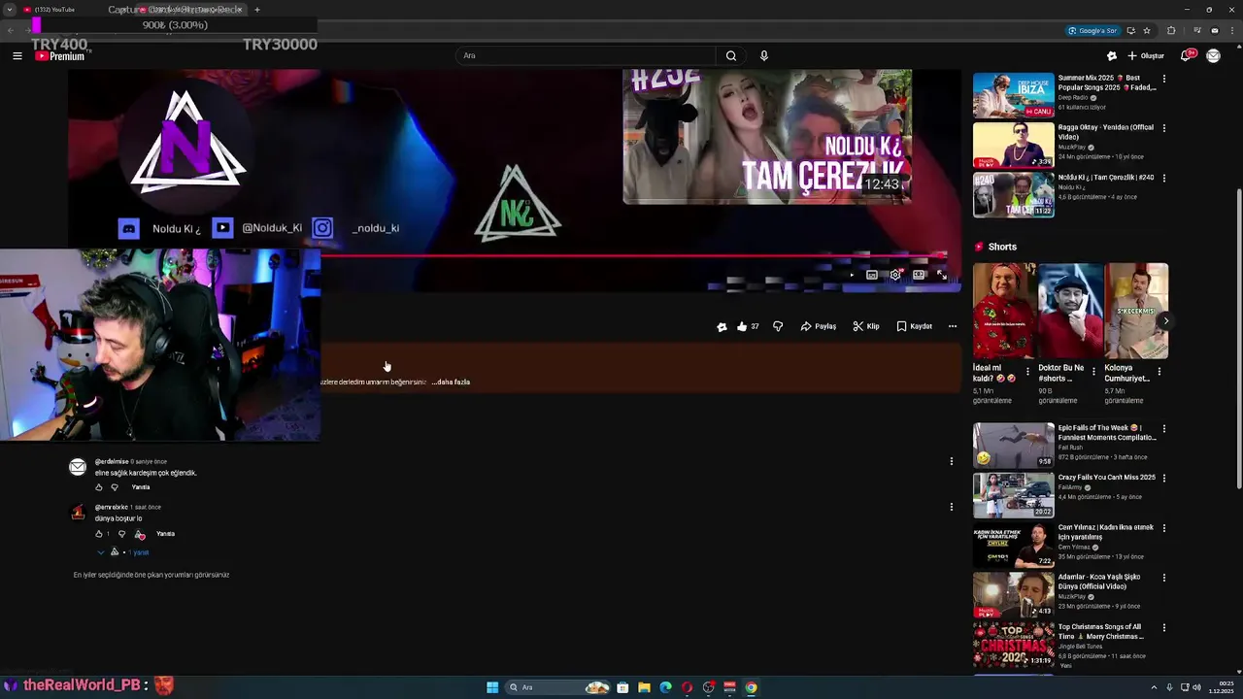The image size is (1243, 699).
Task: Share the video via Paylaş
Action: [819, 326]
